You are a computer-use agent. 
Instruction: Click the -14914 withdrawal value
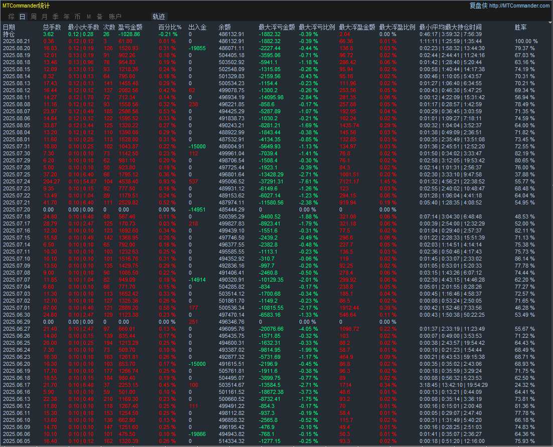click(197, 280)
